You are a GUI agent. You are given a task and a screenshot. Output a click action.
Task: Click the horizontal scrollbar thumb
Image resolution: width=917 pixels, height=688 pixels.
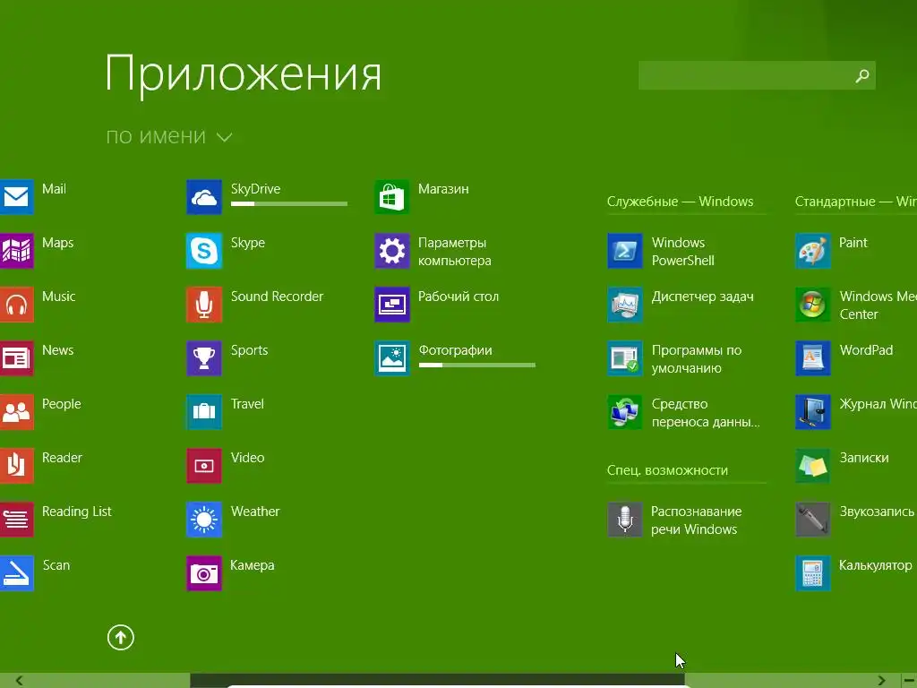(437, 681)
